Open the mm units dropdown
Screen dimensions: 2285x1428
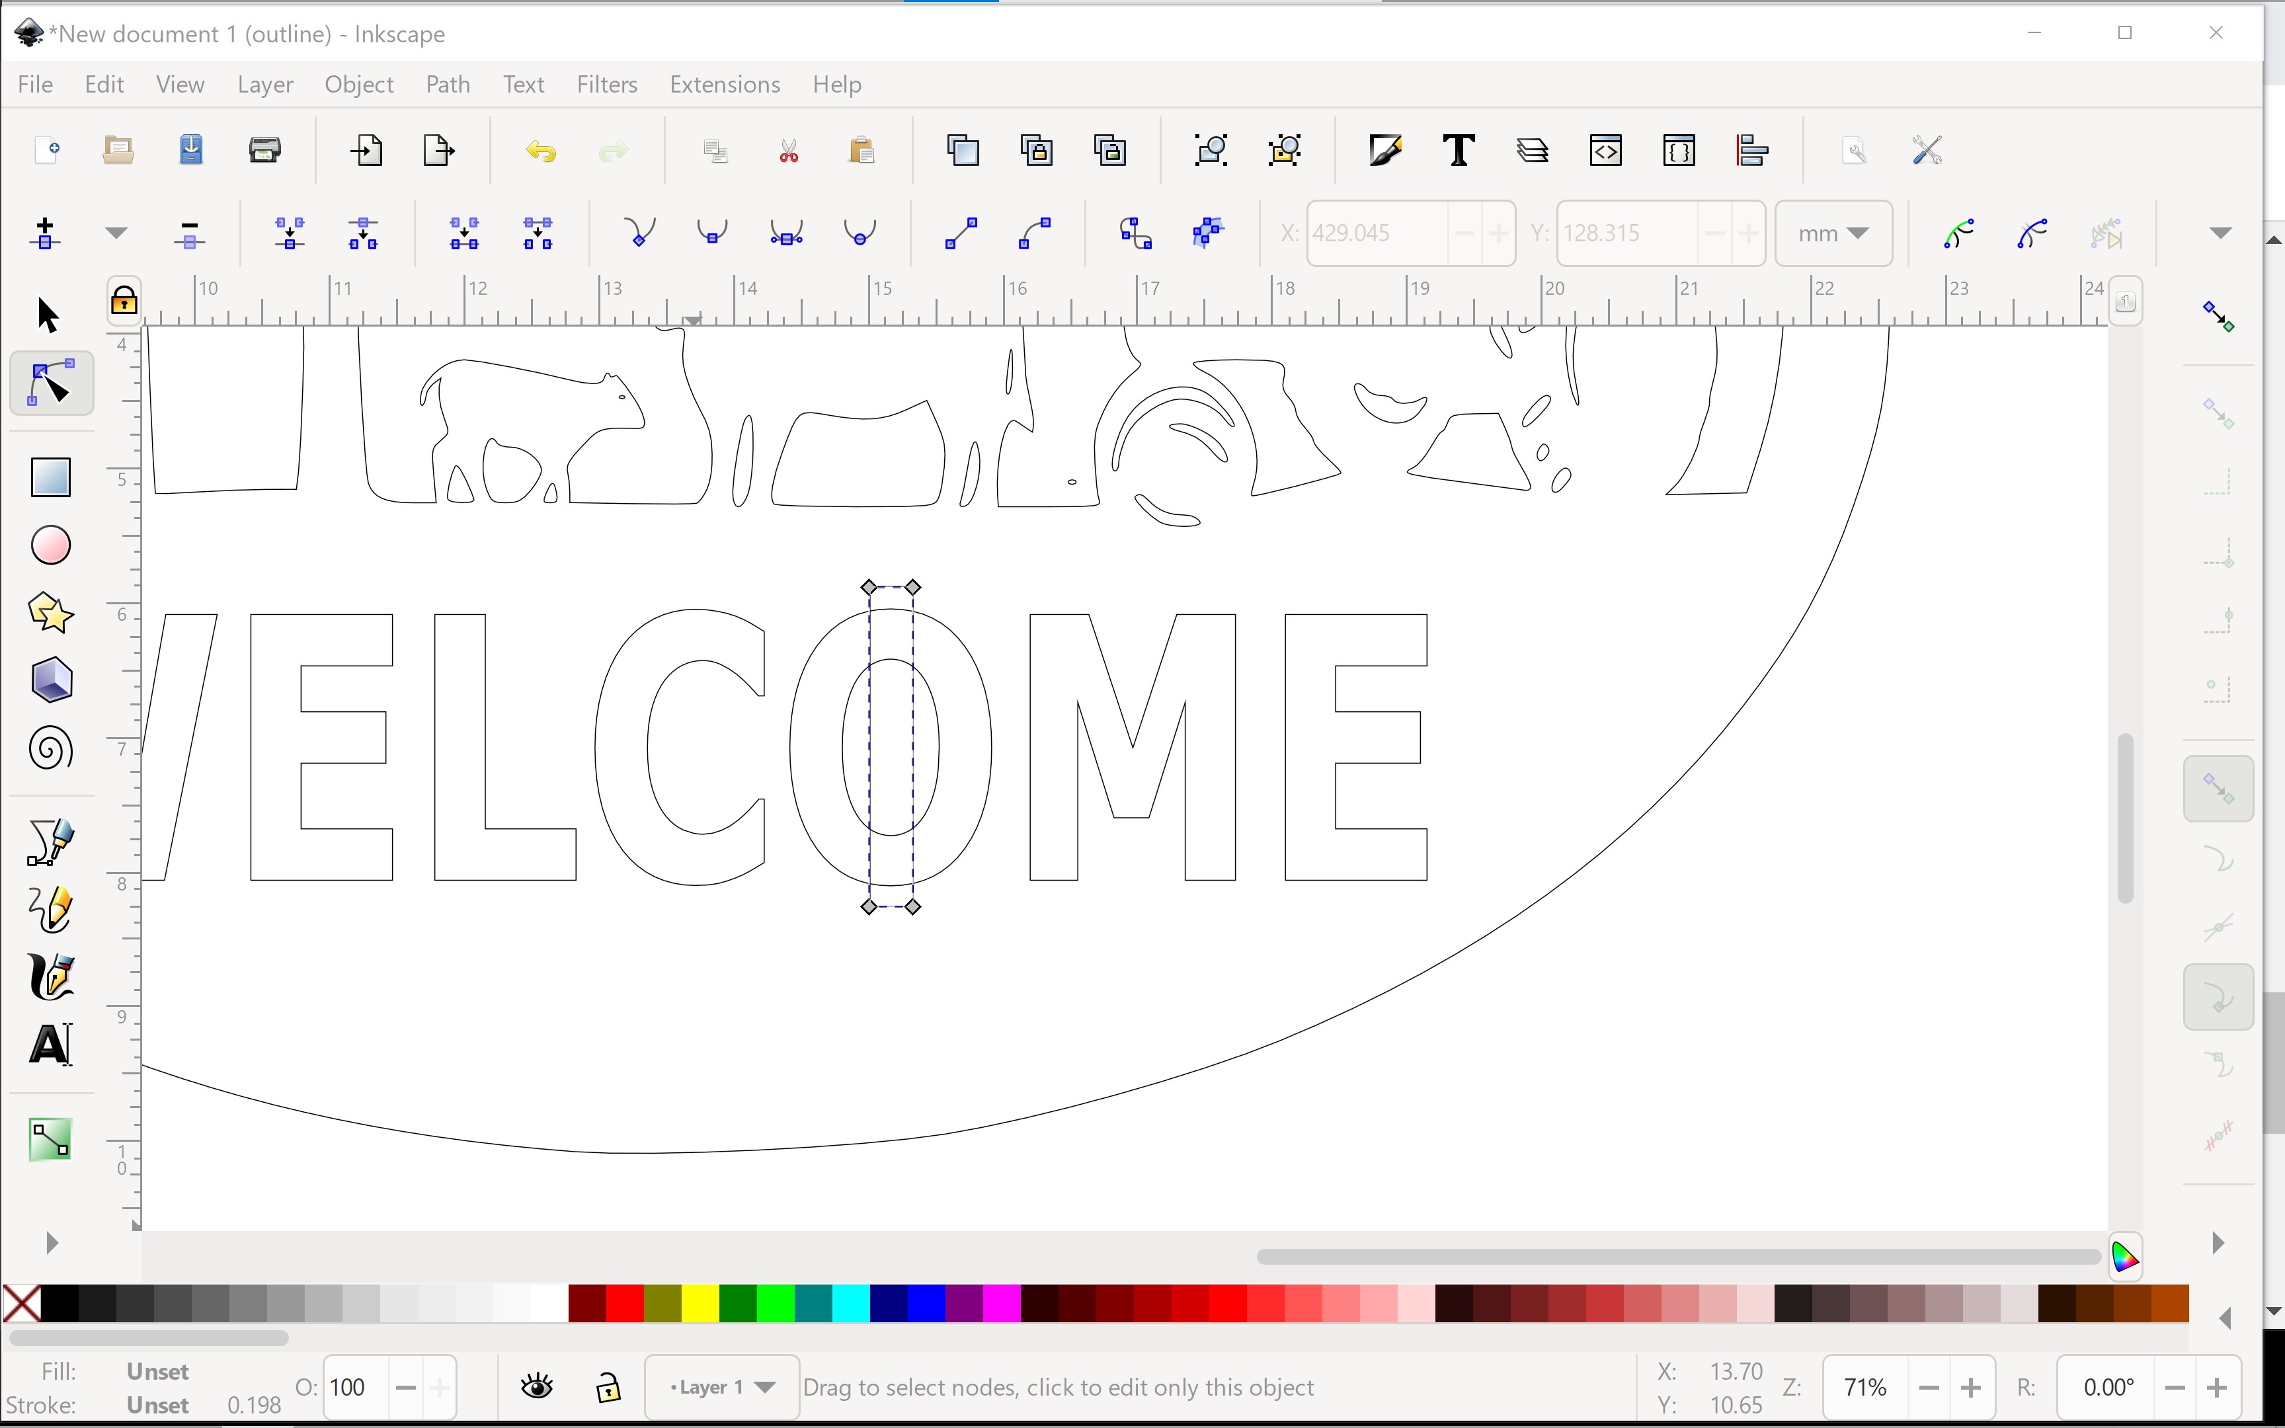coord(1833,233)
